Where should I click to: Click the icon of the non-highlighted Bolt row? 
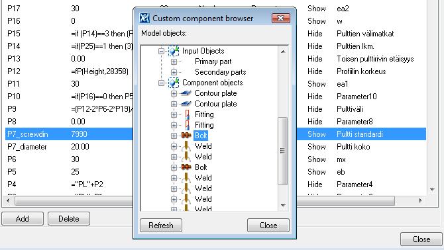(x=186, y=167)
